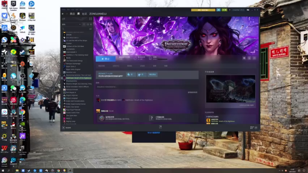Open the 商店 (Store) tab
Image resolution: width=308 pixels, height=173 pixels.
click(x=72, y=14)
